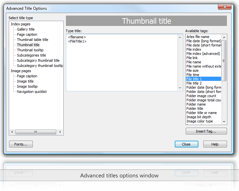Close the Advanced Title Options window
The height and width of the screenshot is (191, 239).
click(186, 144)
